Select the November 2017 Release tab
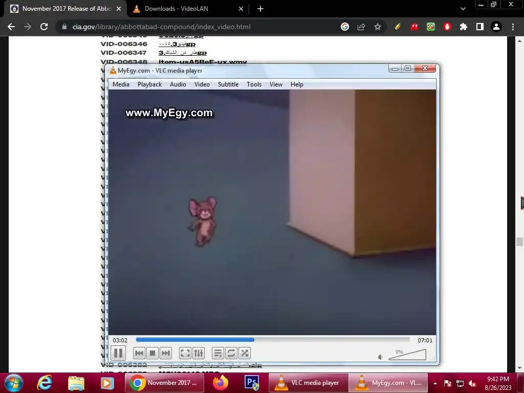 (65, 9)
